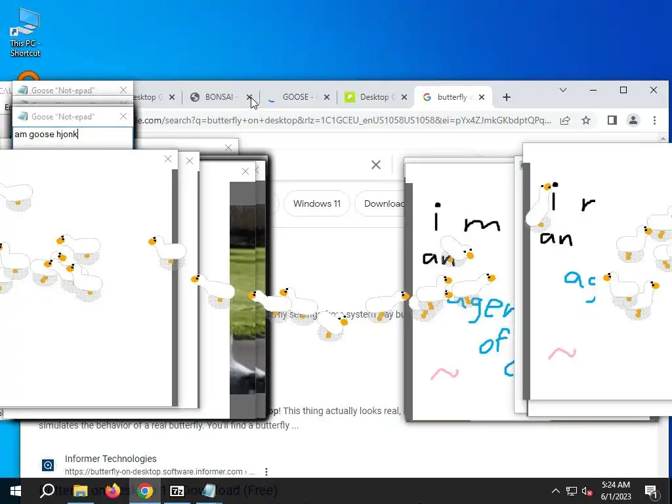The height and width of the screenshot is (504, 672).
Task: Open File Explorer from the taskbar
Action: [x=80, y=491]
